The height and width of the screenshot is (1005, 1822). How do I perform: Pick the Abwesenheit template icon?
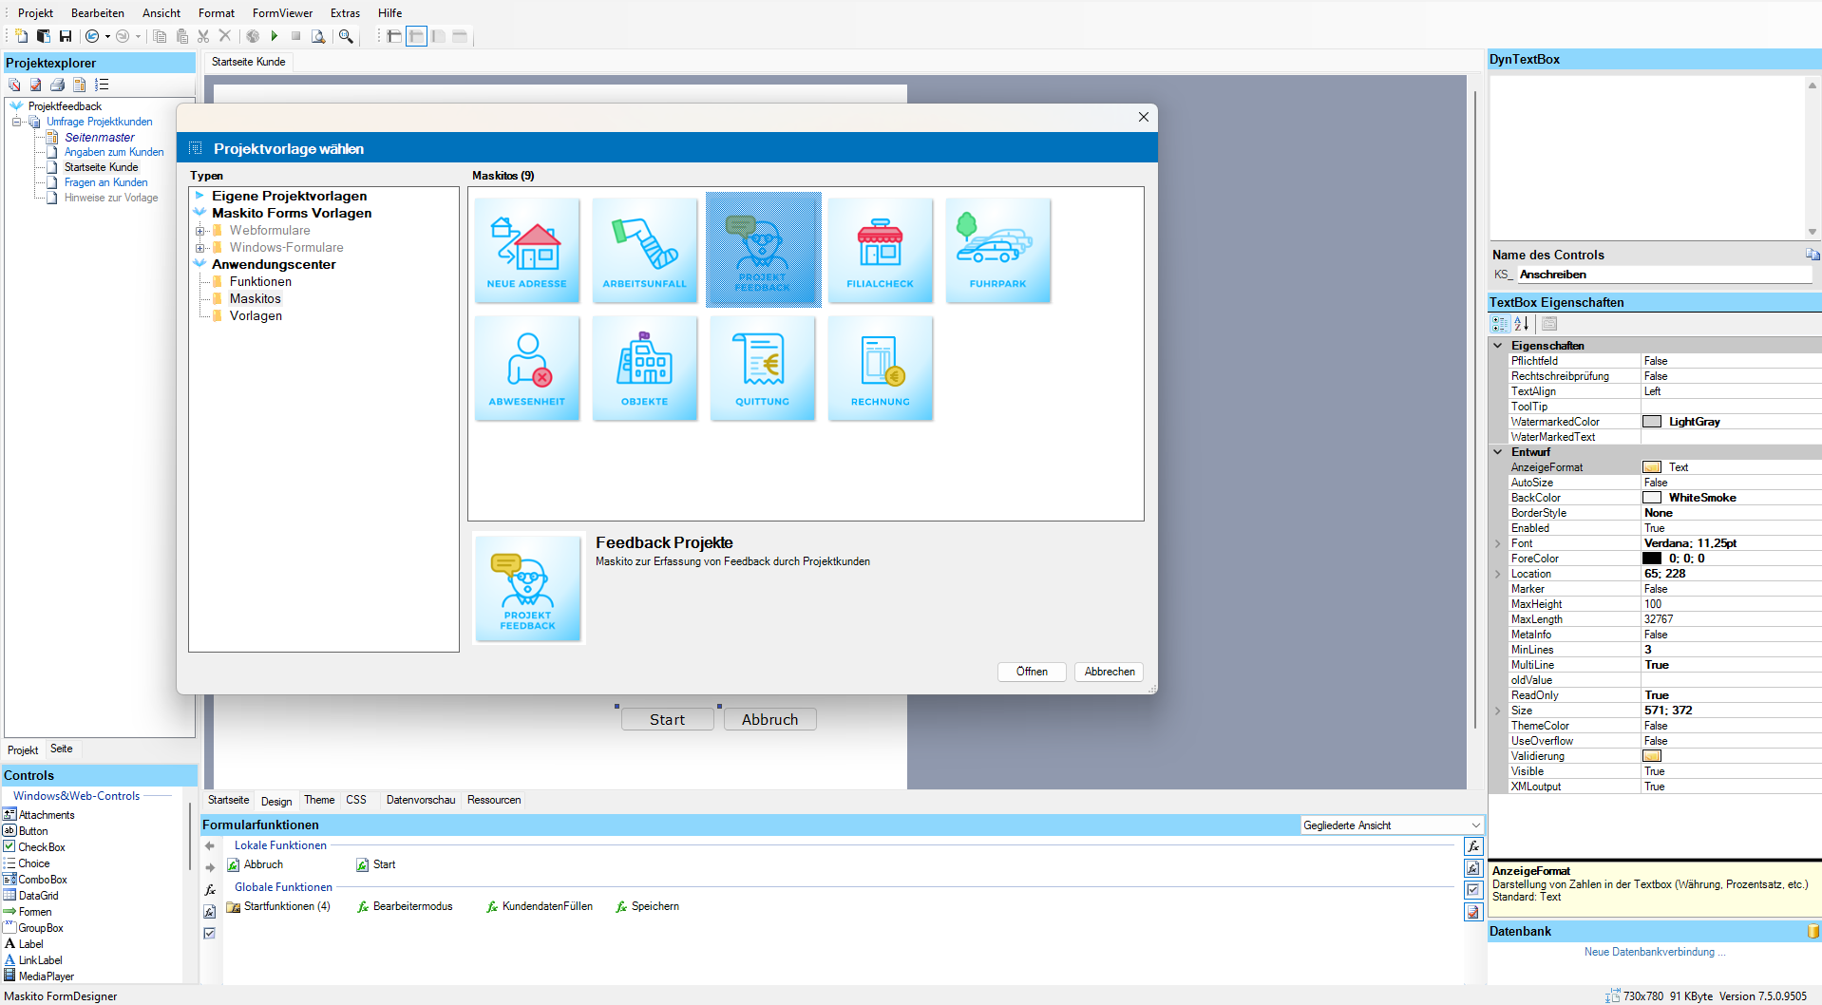[526, 368]
